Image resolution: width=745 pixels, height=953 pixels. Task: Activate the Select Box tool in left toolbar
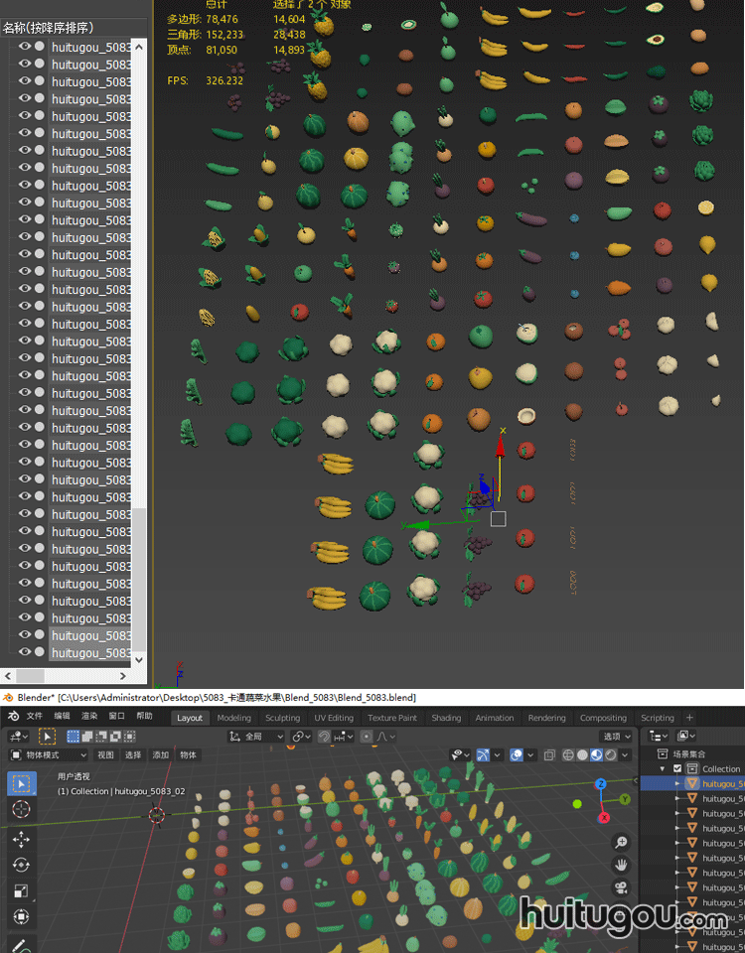click(21, 783)
